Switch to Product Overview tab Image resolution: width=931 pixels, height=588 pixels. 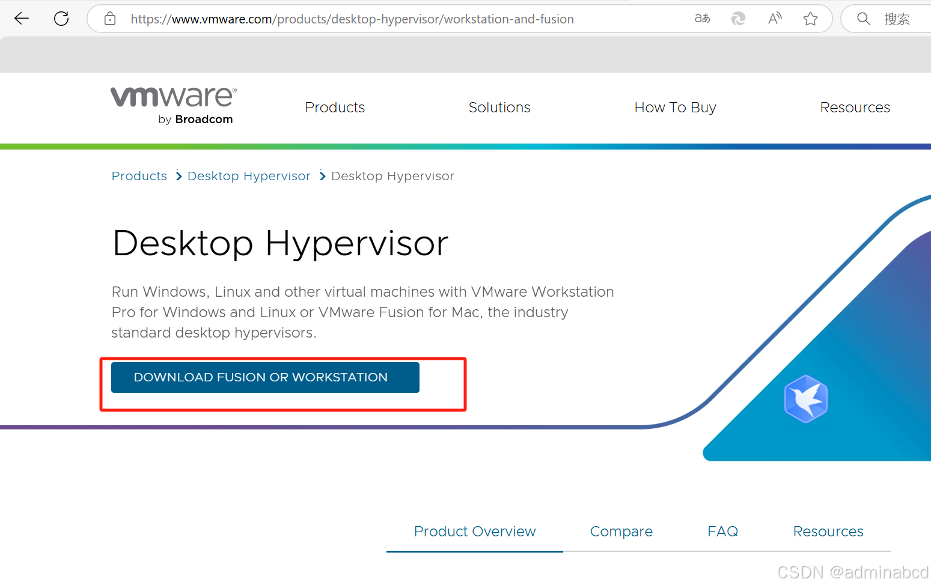(475, 532)
